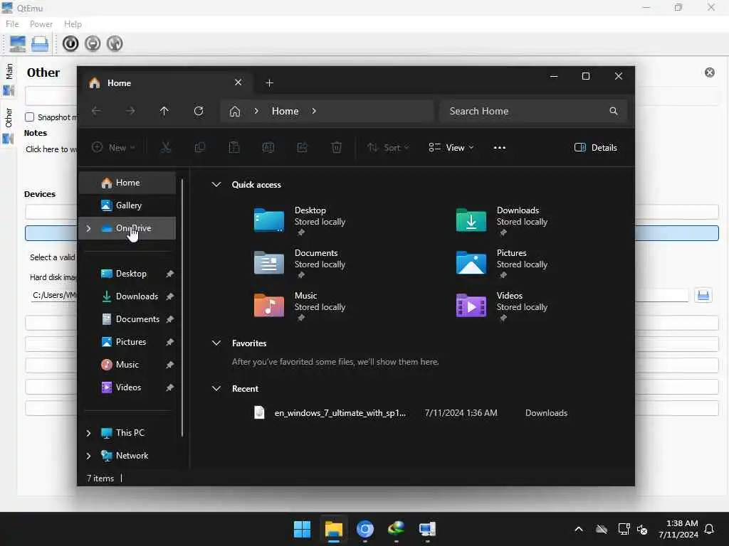This screenshot has width=729, height=546.
Task: Click the QtEmu pause machine icon
Action: [x=93, y=43]
